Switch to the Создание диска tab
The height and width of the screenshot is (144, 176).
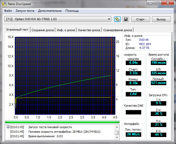(x=43, y=30)
